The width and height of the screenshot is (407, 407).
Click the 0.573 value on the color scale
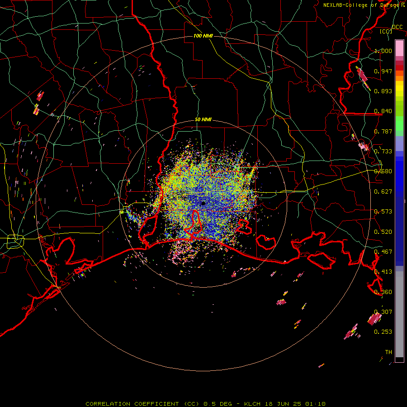point(383,212)
